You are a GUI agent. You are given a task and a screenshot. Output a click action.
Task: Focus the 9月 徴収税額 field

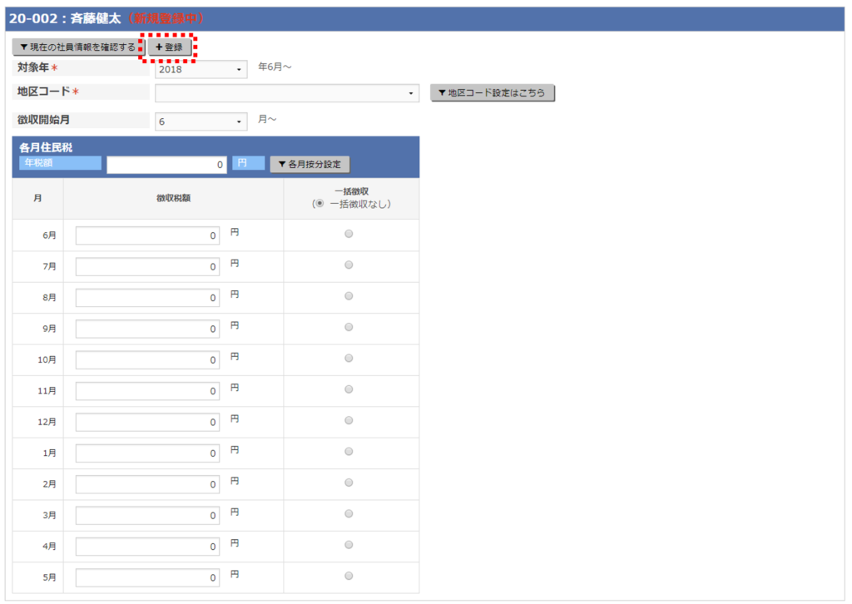[x=147, y=329]
